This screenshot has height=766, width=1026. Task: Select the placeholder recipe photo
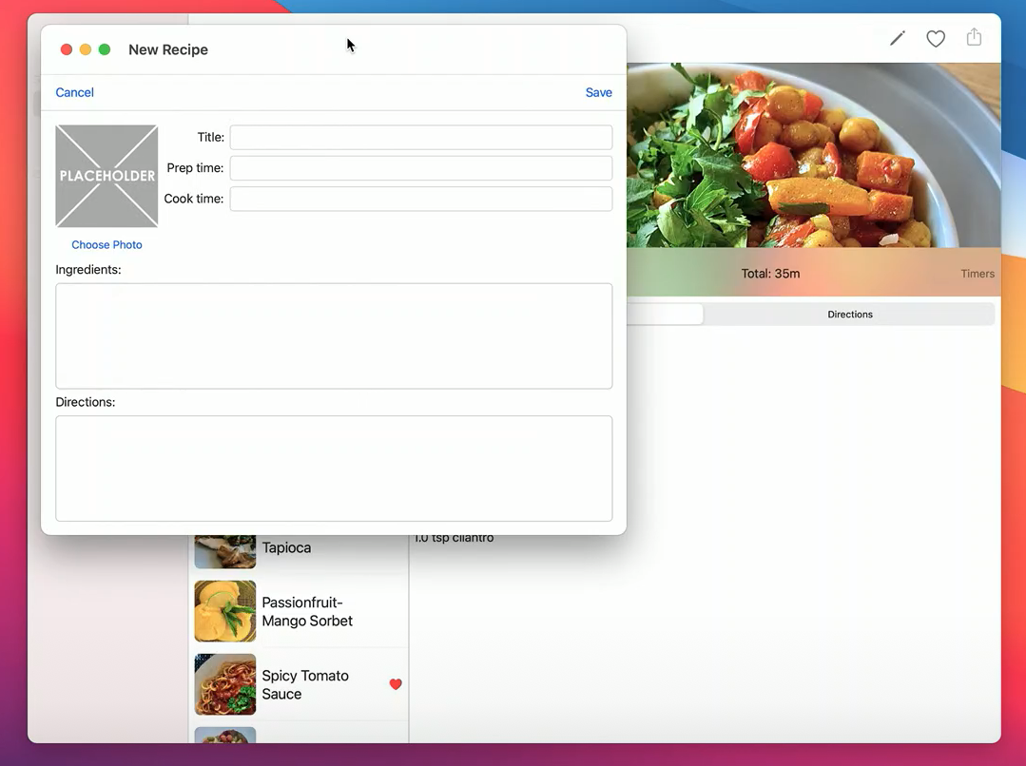(x=106, y=176)
